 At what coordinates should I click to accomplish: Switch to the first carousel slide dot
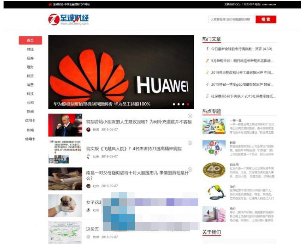[174, 104]
